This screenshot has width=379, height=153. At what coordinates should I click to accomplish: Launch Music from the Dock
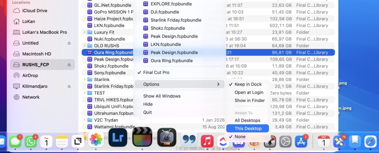pos(207,141)
